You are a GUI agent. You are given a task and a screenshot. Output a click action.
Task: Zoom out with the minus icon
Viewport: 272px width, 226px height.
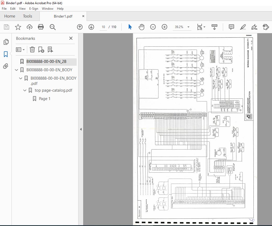click(153, 27)
